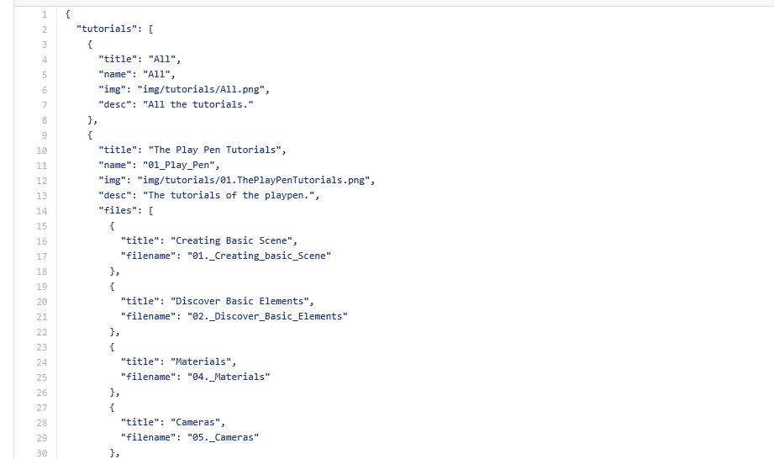Click "Creating Basic Scene" title value
Screen dimensions: 774x459
[231, 240]
